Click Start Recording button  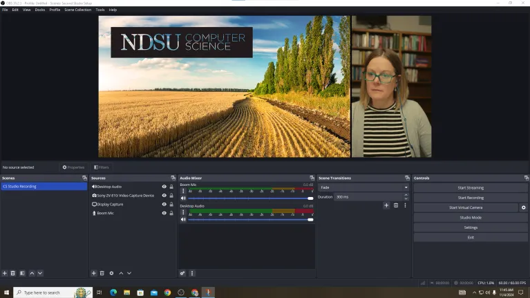click(470, 198)
